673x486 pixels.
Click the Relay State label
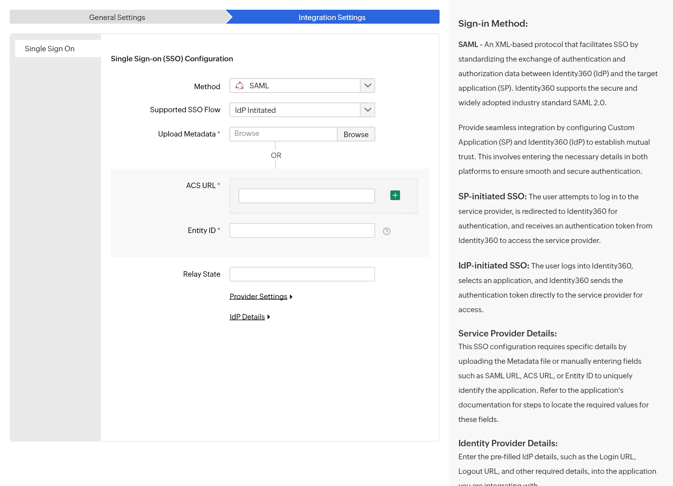pyautogui.click(x=202, y=274)
